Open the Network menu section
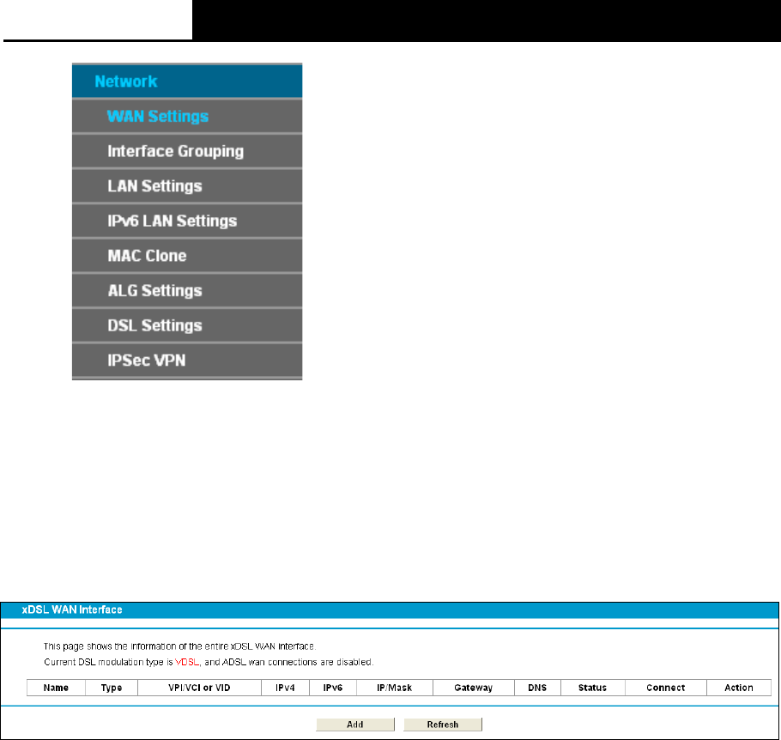This screenshot has height=740, width=781. [x=187, y=82]
